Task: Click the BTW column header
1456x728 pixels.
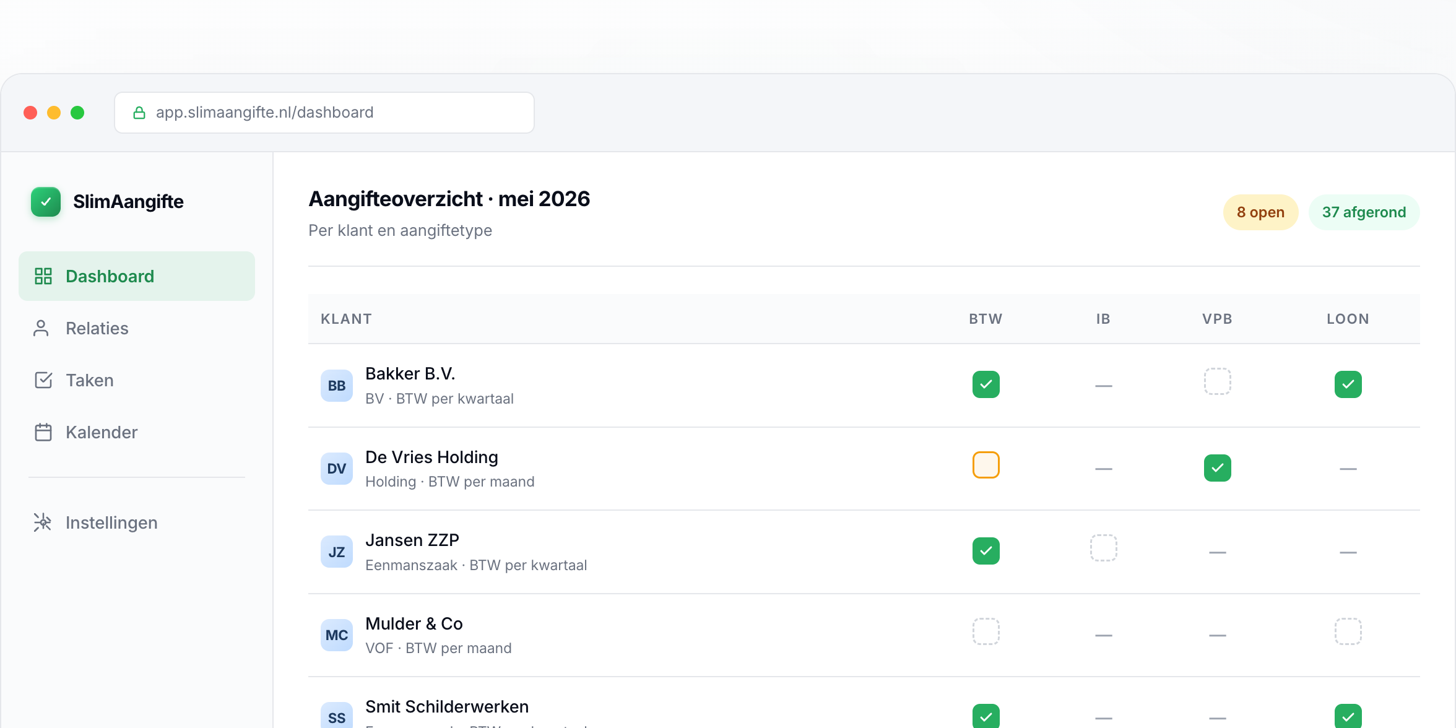Action: click(x=986, y=319)
